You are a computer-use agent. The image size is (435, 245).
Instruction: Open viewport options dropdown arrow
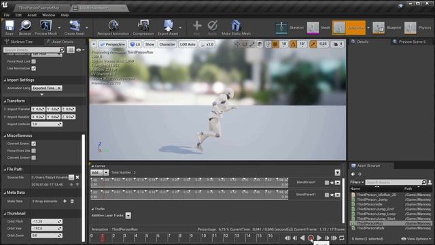(94, 44)
